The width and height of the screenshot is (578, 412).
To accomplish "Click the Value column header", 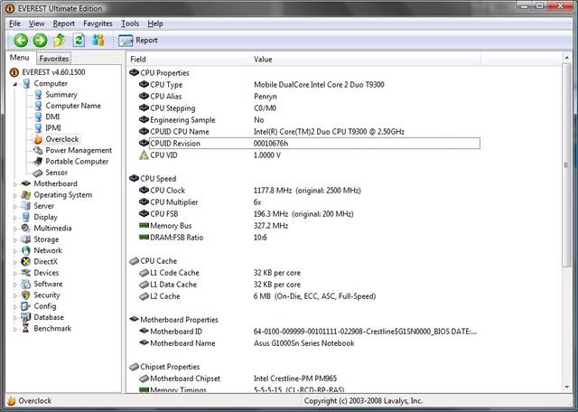I will (367, 59).
